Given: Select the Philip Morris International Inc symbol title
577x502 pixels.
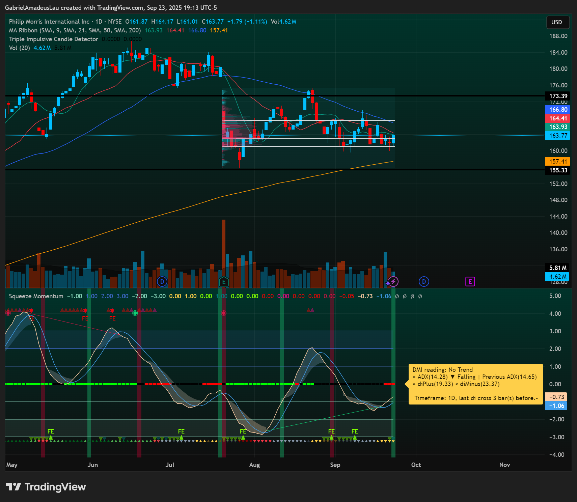Looking at the screenshot, I should 49,22.
